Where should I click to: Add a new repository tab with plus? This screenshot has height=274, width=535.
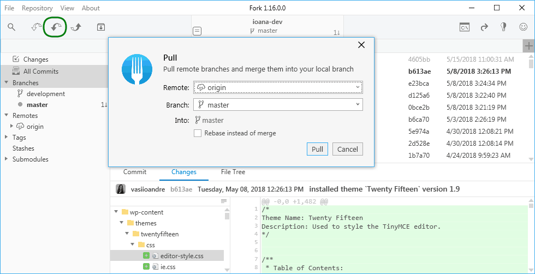(528, 46)
